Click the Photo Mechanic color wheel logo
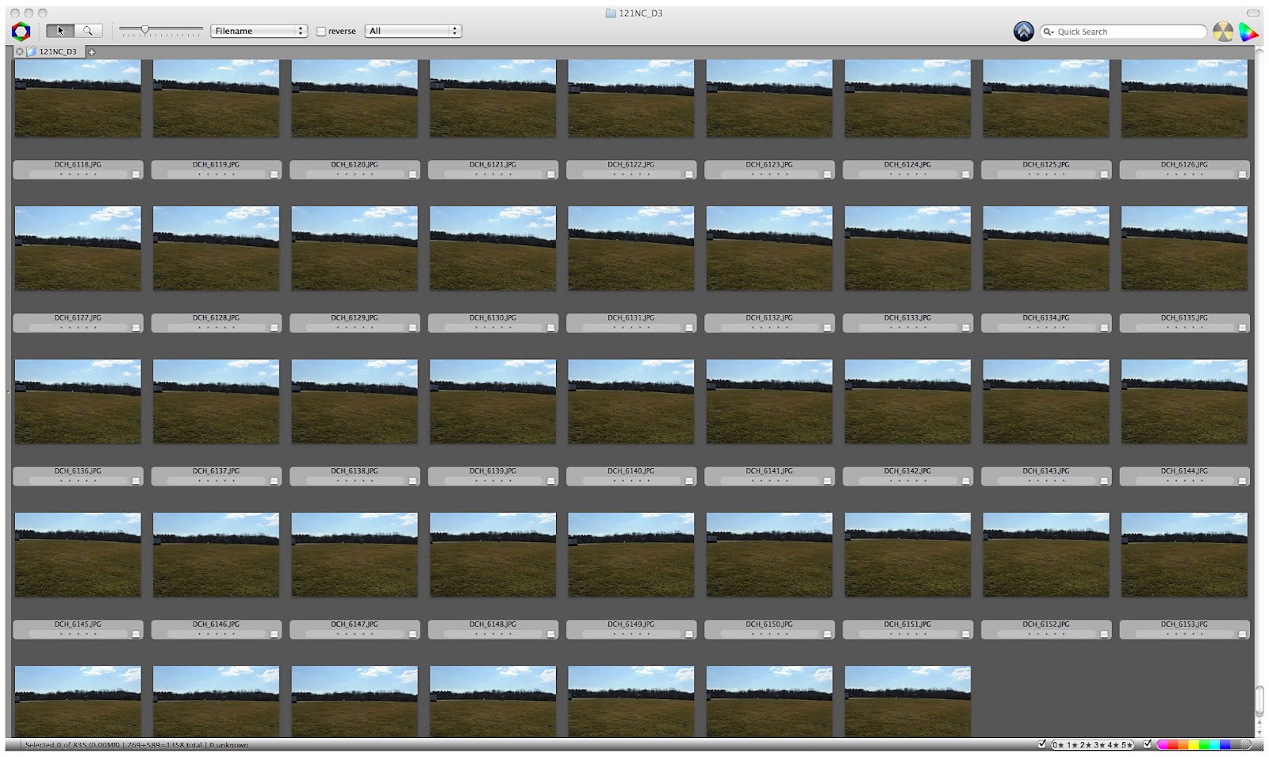 [21, 32]
